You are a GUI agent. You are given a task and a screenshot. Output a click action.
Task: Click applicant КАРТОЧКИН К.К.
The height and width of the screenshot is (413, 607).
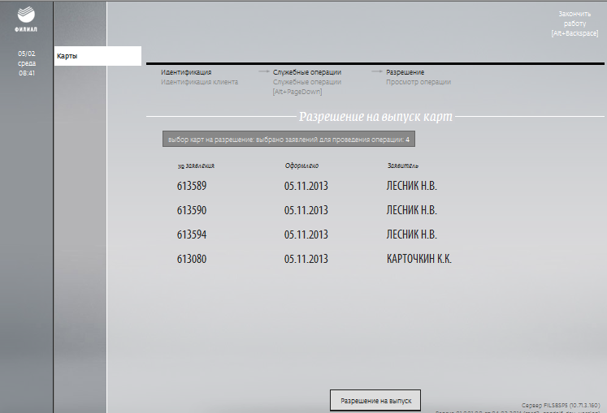click(418, 259)
